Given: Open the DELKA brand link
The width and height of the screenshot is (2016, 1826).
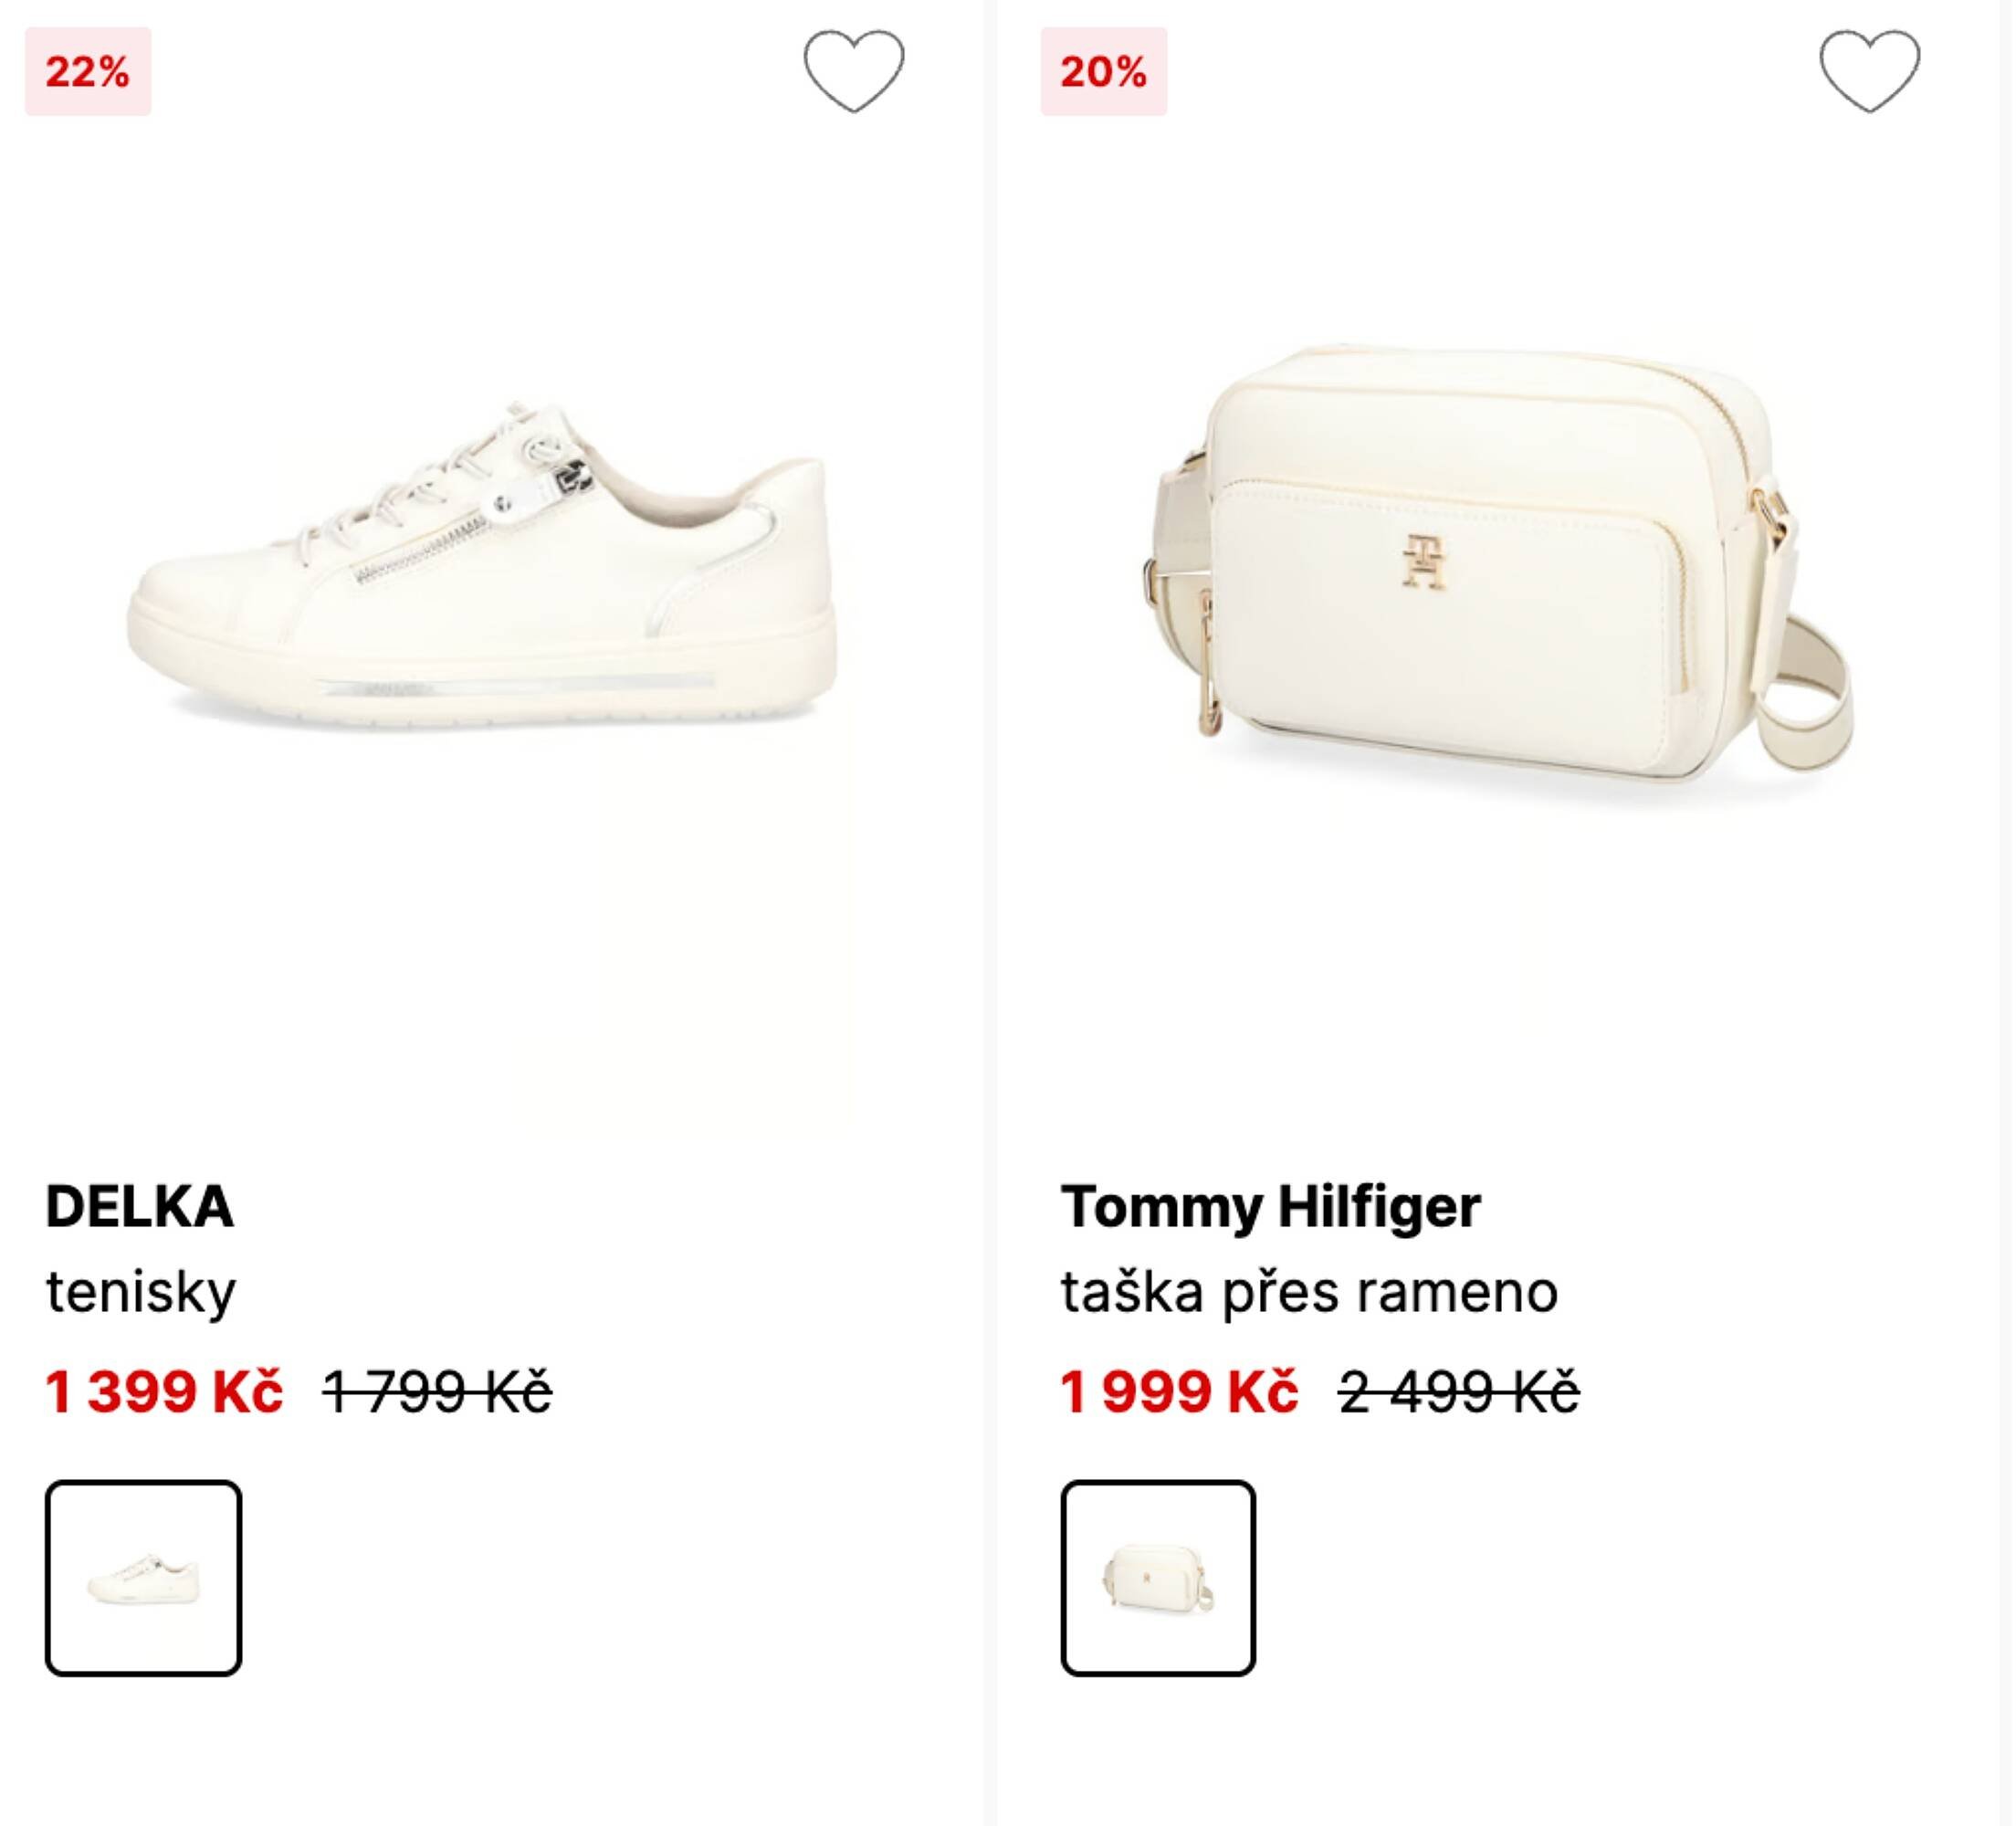Looking at the screenshot, I should click(x=140, y=1206).
